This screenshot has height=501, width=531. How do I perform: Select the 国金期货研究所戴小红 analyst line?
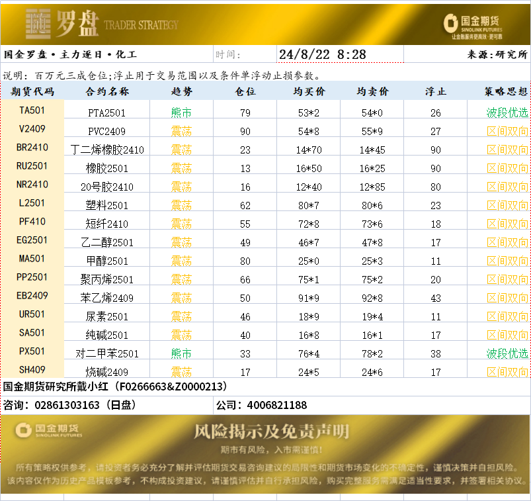coord(115,387)
